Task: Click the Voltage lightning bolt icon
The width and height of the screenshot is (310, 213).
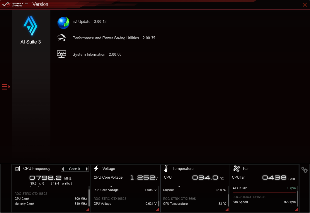Action: (96, 168)
